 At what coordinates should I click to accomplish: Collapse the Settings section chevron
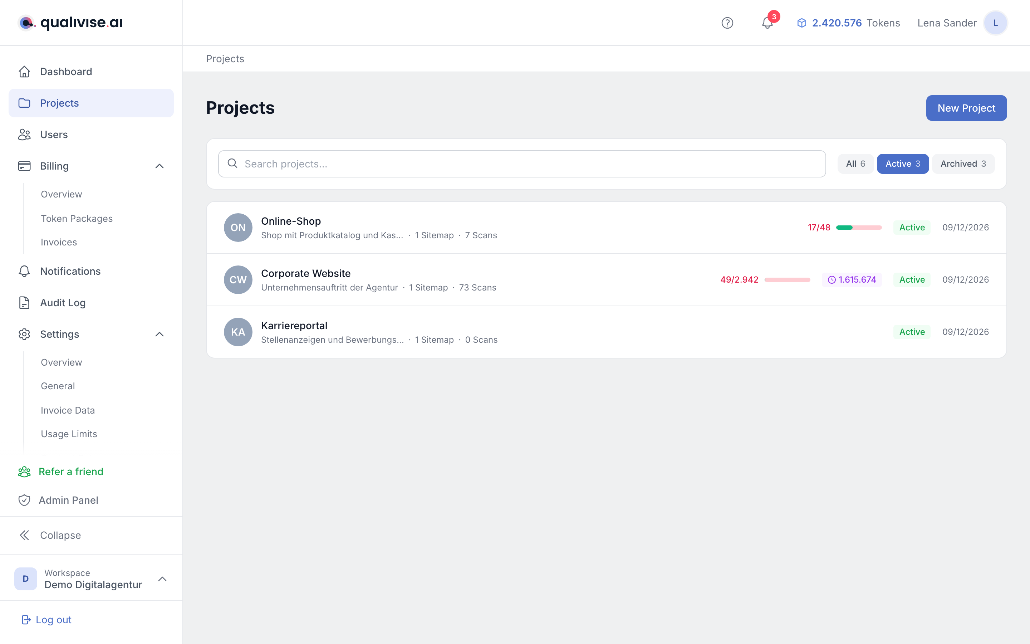pyautogui.click(x=160, y=335)
